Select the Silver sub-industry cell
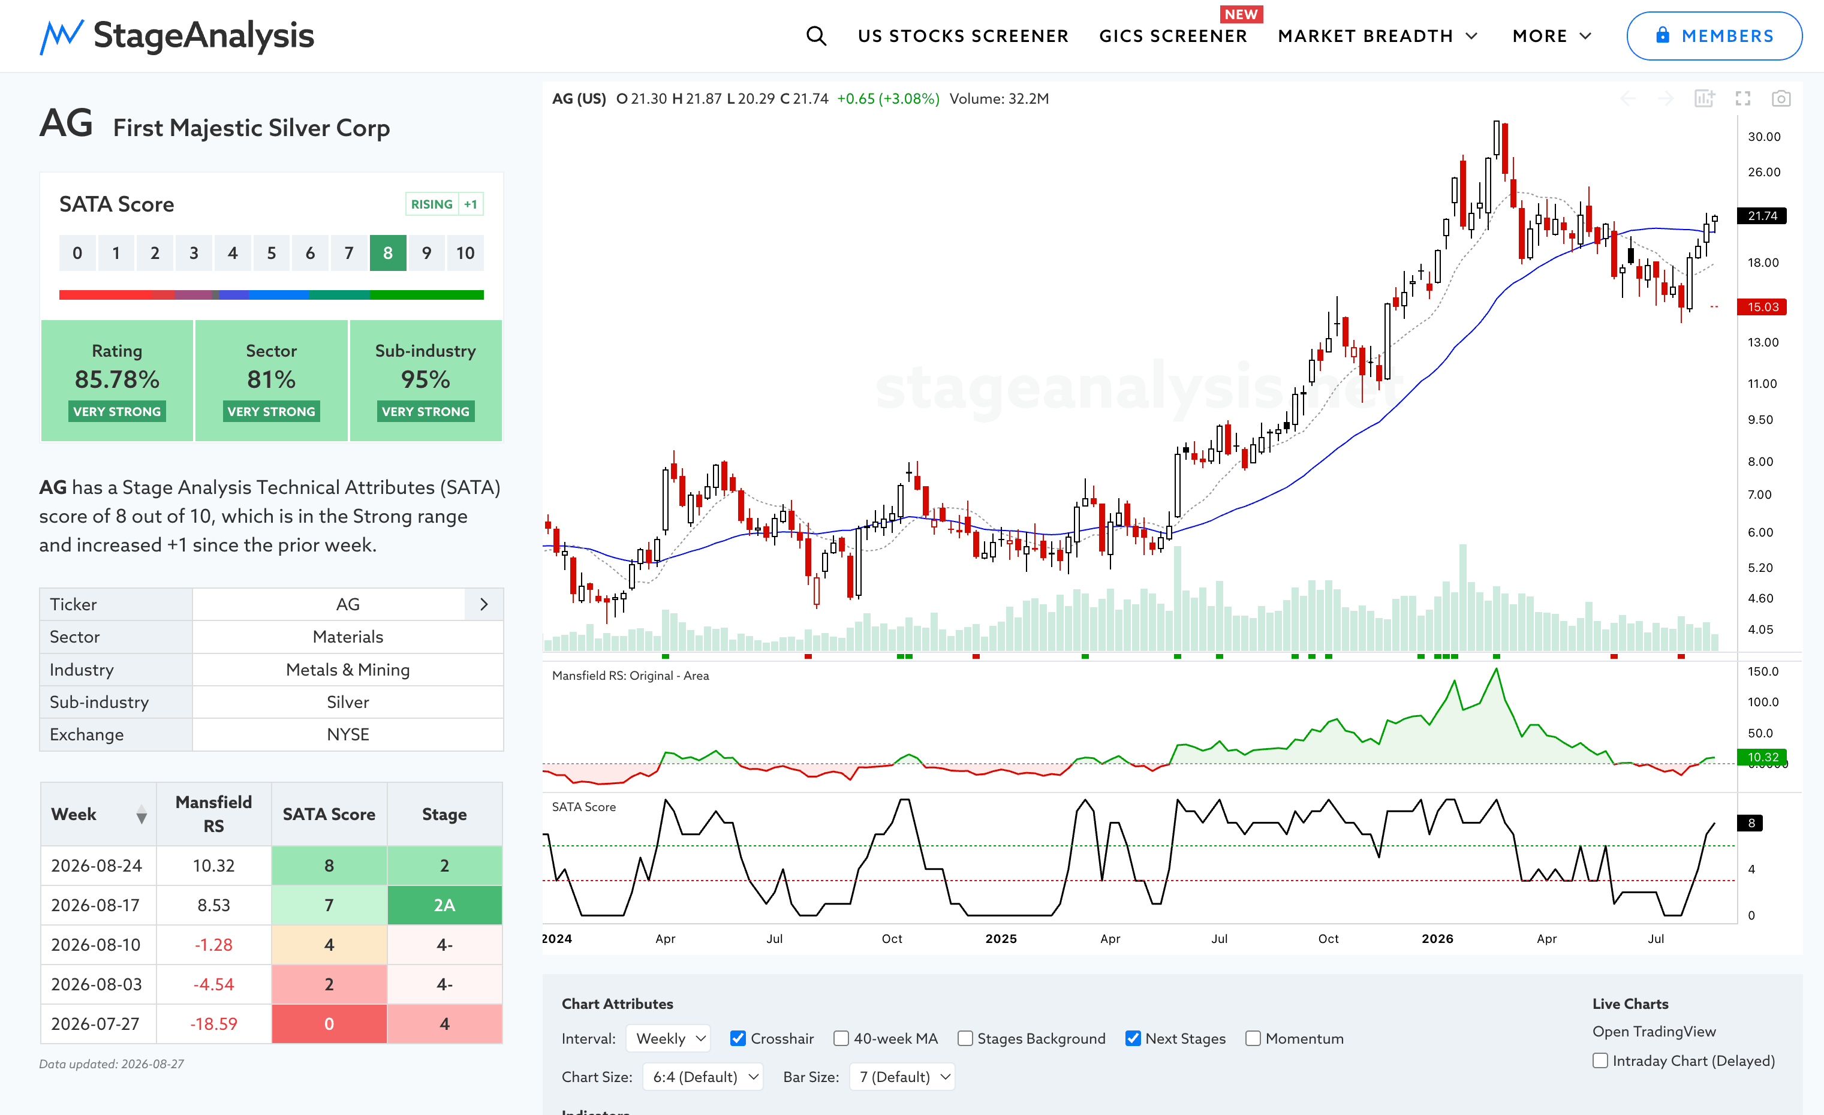The height and width of the screenshot is (1115, 1824). pyautogui.click(x=348, y=702)
